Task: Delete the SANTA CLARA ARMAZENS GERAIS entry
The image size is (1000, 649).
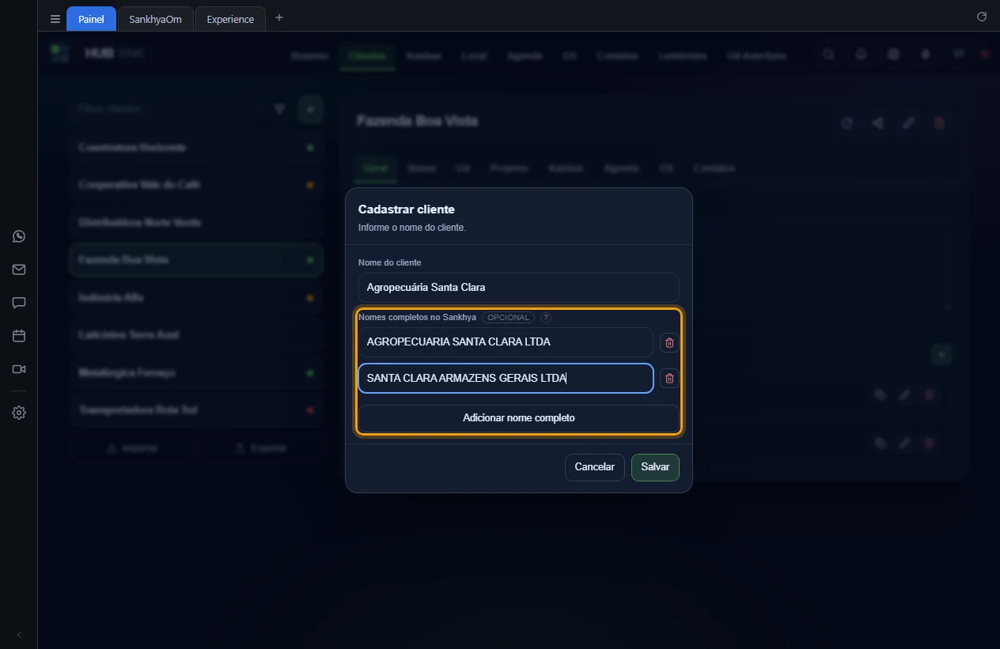Action: [669, 379]
